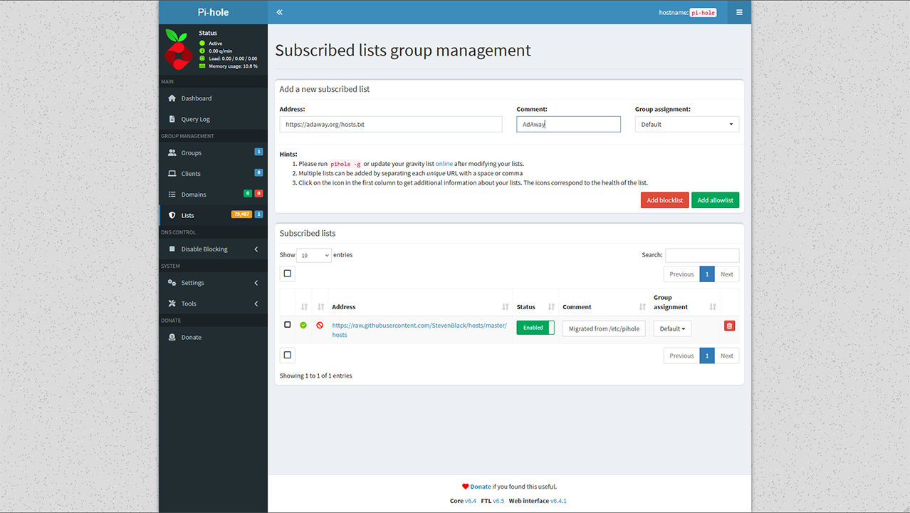Expand the Settings sidebar menu

(x=213, y=283)
